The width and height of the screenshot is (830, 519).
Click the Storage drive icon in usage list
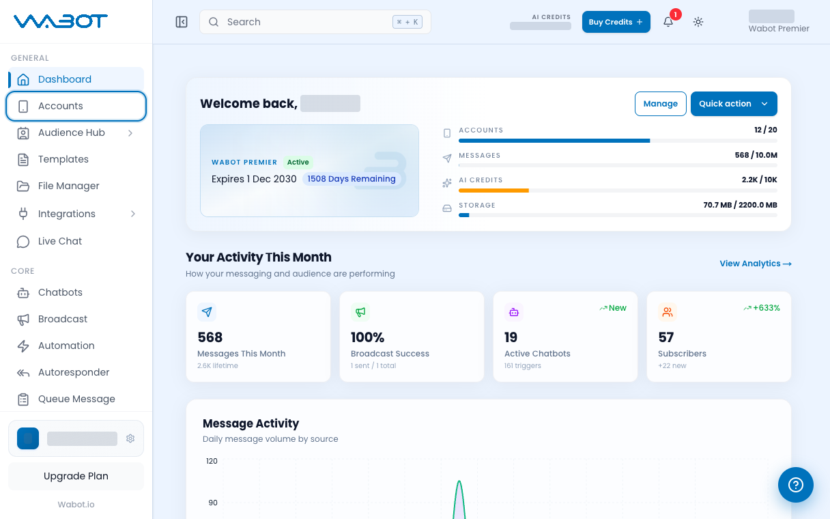(447, 208)
